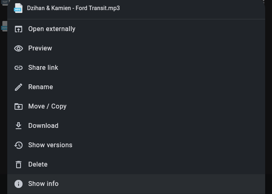Click the MP3 file icon in the menu header
The width and height of the screenshot is (272, 194).
pyautogui.click(x=18, y=8)
